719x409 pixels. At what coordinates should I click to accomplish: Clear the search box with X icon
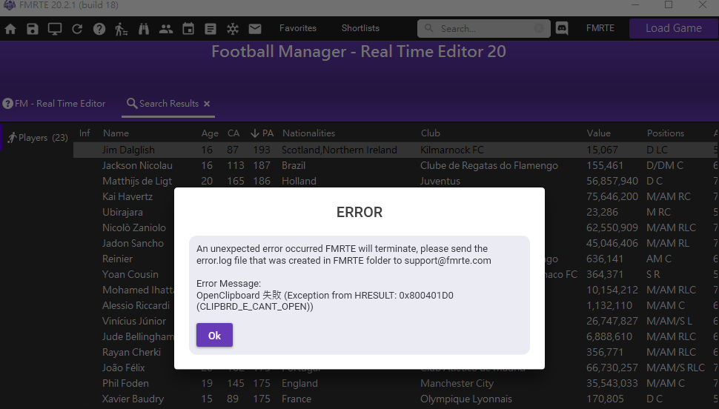(540, 28)
